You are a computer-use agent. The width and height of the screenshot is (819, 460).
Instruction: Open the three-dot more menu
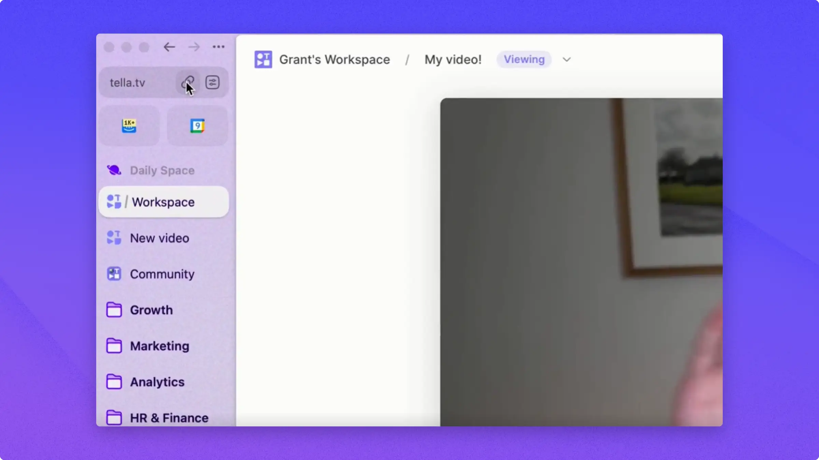click(218, 47)
